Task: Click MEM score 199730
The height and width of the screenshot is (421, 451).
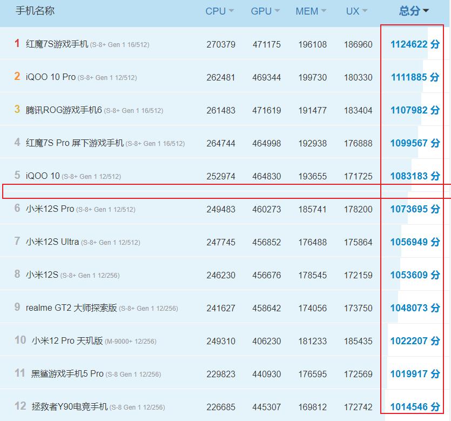Action: click(312, 77)
